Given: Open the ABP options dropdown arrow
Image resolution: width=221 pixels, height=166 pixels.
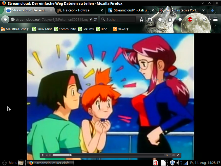Looking at the screenshot, I should point(196,19).
